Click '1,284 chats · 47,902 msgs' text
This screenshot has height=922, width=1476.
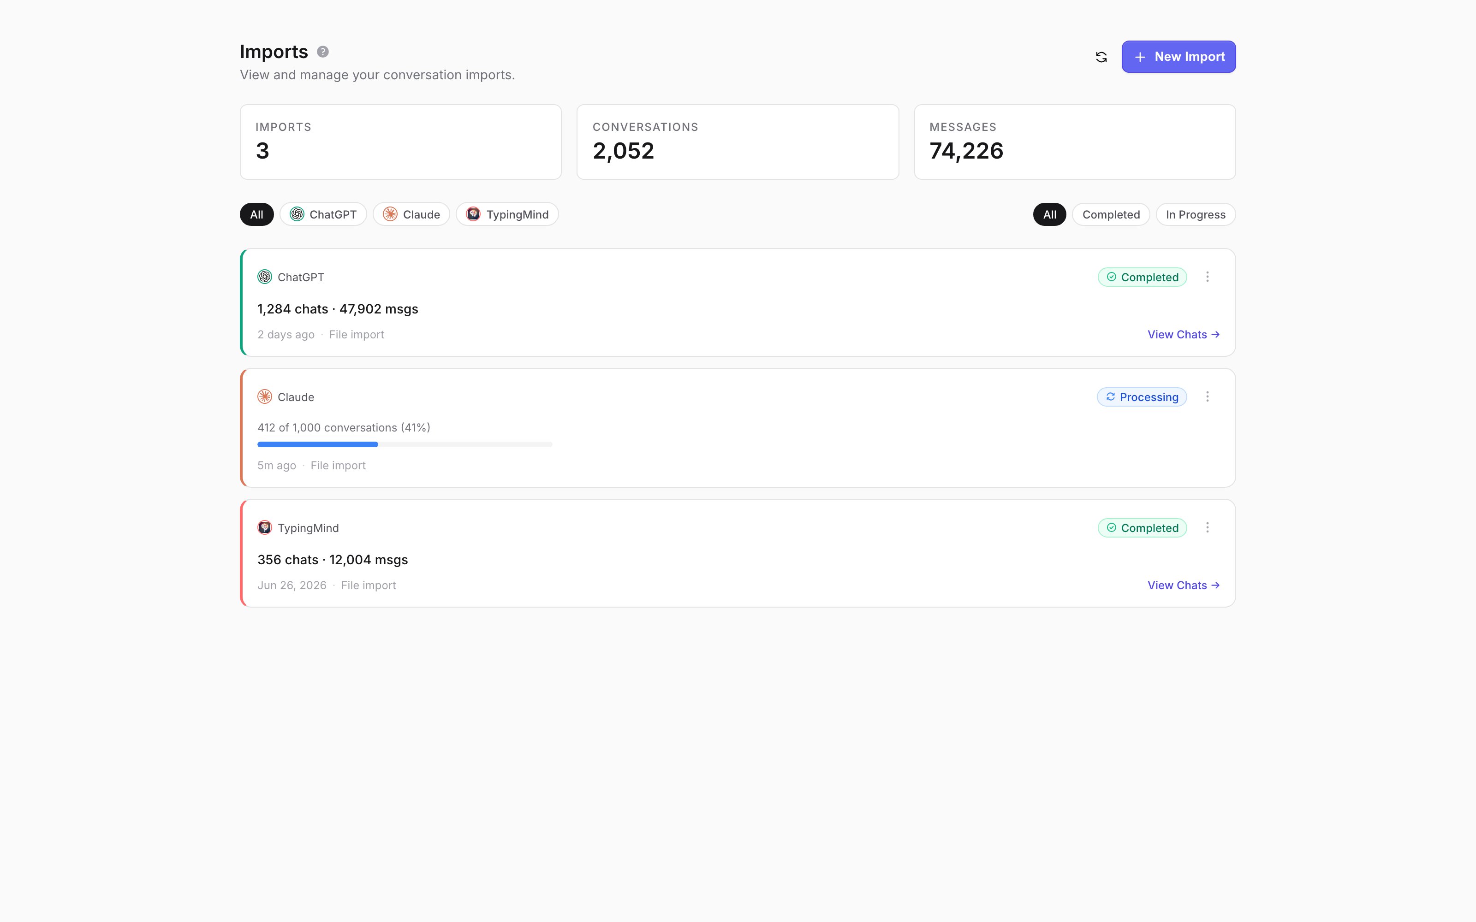337,309
